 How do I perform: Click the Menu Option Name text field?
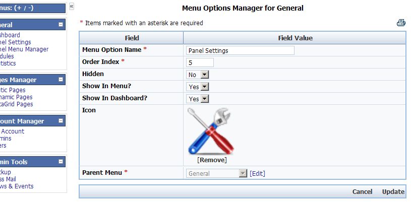coord(240,50)
